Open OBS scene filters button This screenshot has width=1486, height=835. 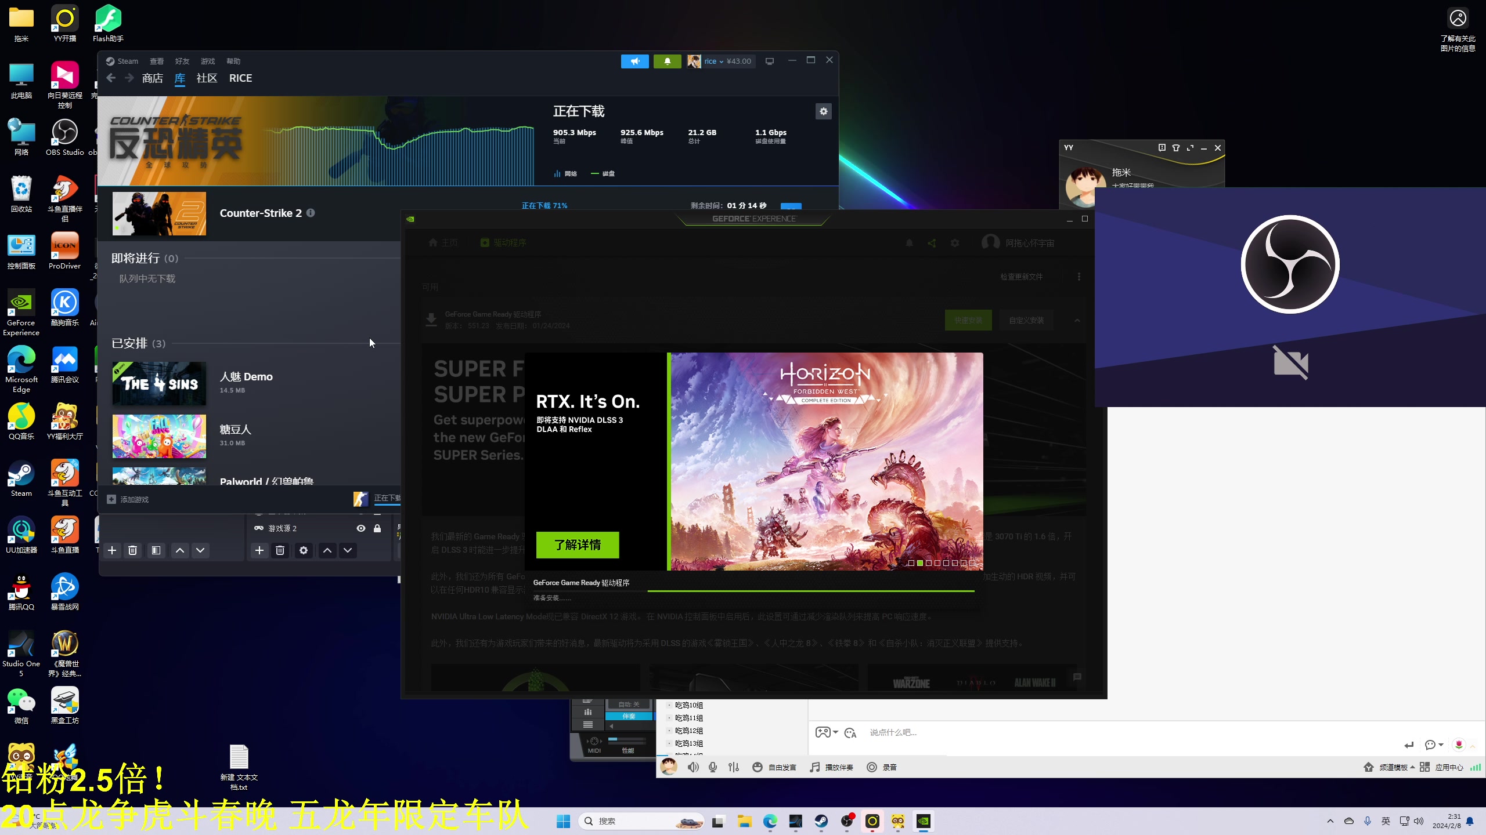(x=156, y=550)
